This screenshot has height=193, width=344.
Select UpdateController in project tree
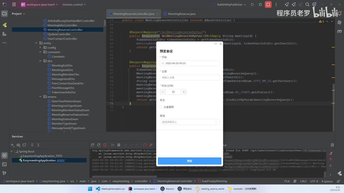pos(59,34)
